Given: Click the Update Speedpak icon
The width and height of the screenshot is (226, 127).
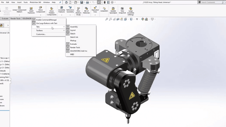Looking at the screenshot, I should pyautogui.click(x=113, y=10).
